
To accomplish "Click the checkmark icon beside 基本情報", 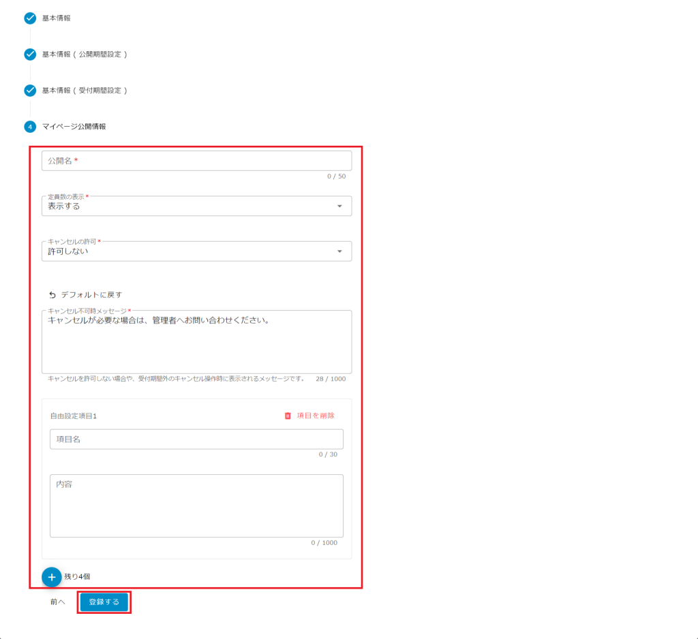I will click(x=30, y=18).
